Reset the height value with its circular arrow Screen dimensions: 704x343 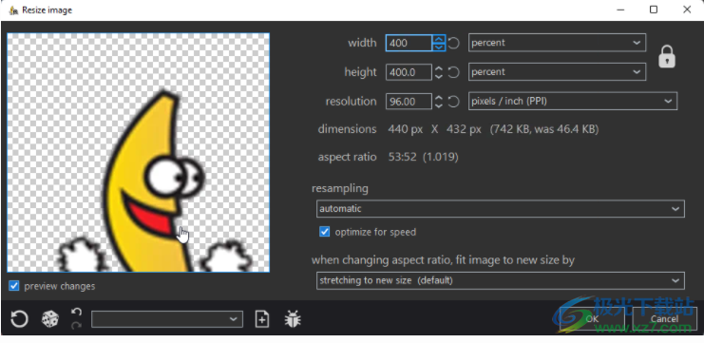[454, 72]
